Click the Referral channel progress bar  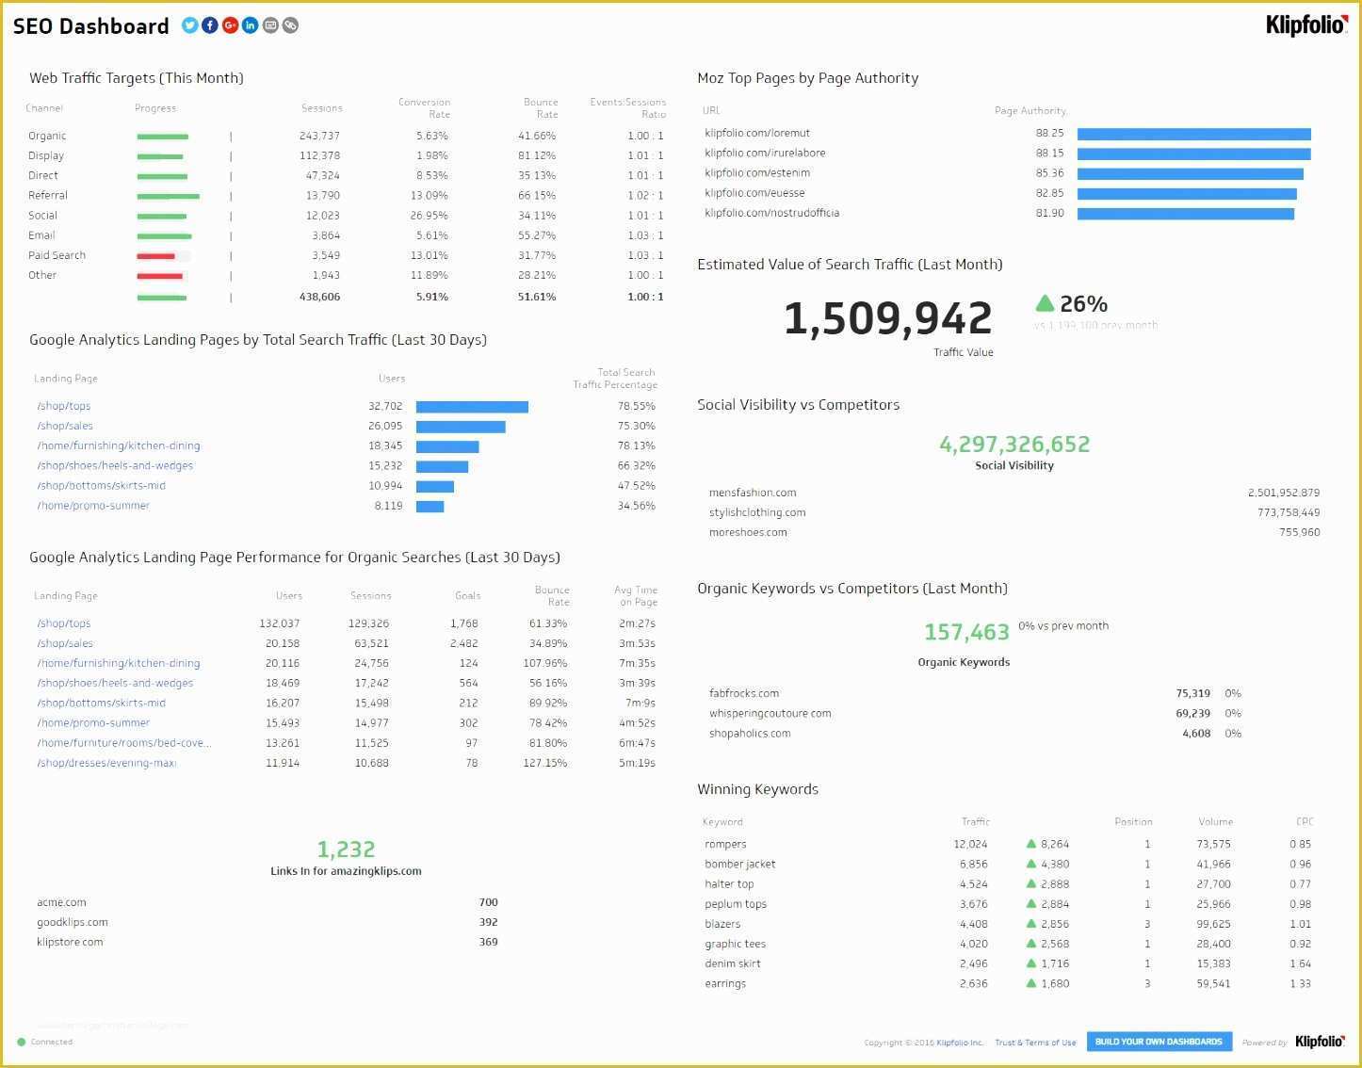pyautogui.click(x=168, y=196)
